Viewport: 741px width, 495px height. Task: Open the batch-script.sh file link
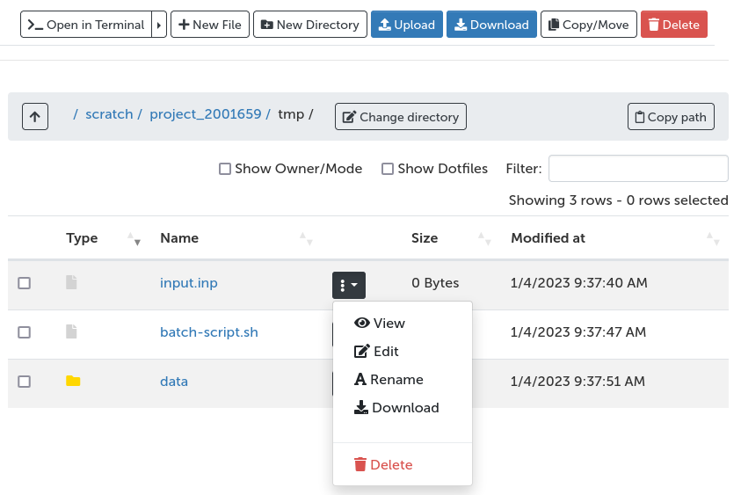[209, 331]
